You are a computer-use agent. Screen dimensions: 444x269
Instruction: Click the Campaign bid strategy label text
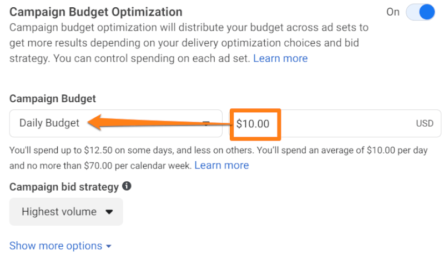[64, 187]
